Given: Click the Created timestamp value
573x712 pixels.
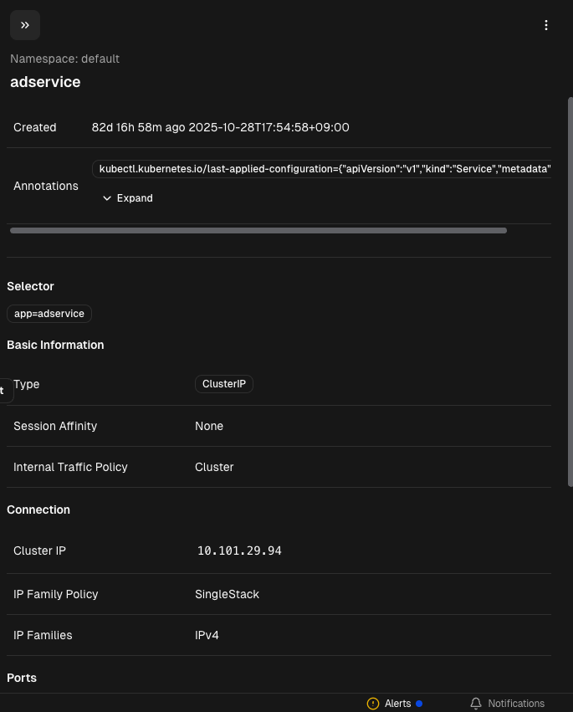Looking at the screenshot, I should point(220,127).
